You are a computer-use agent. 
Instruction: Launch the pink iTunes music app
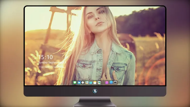coord(107,83)
